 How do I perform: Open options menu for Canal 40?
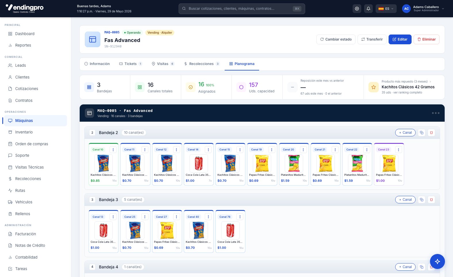(209, 217)
